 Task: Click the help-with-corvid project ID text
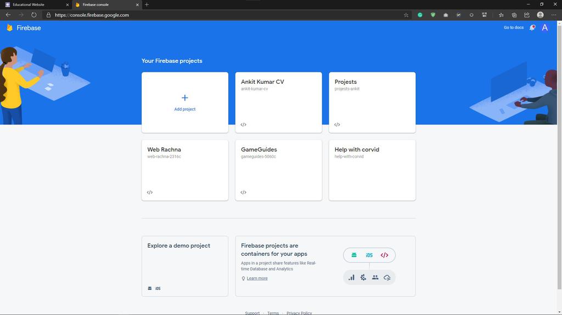349,157
